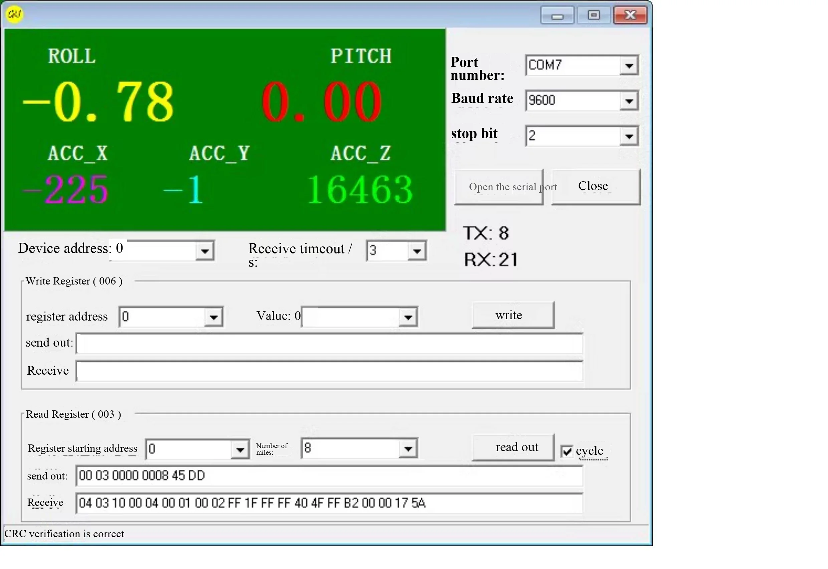Minimize the serial tool window
Screen dimensions: 828x569
click(557, 15)
